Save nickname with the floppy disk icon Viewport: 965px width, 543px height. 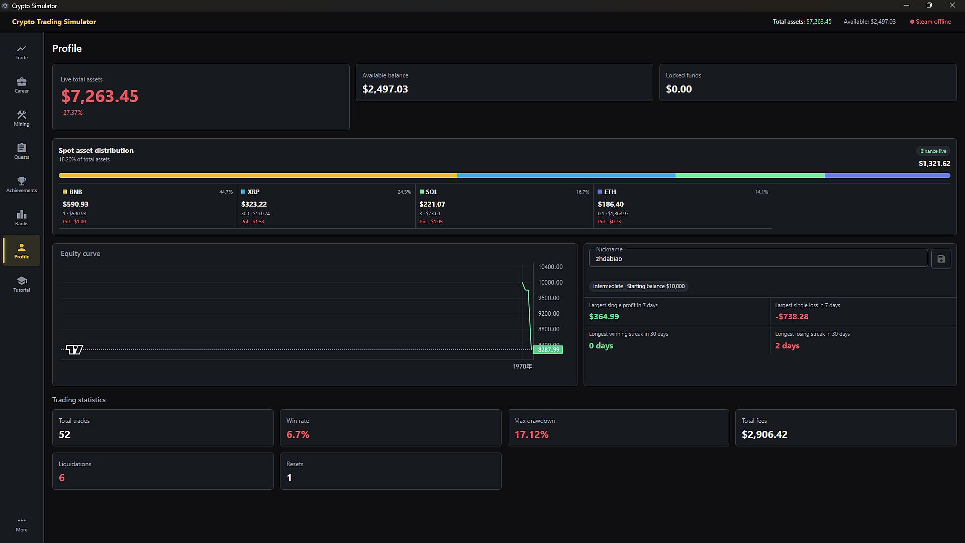pyautogui.click(x=941, y=259)
